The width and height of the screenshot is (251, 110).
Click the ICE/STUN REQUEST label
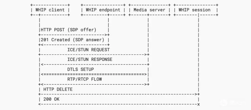(88, 50)
